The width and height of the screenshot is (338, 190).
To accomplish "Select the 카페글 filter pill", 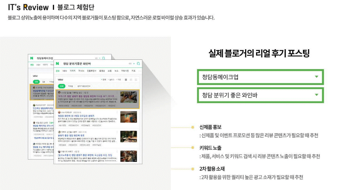I will pos(70,86).
